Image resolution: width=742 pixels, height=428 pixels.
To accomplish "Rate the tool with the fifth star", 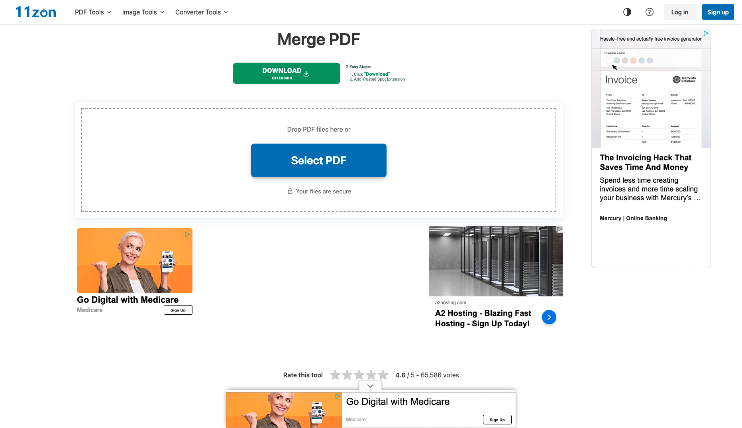I will pos(383,375).
